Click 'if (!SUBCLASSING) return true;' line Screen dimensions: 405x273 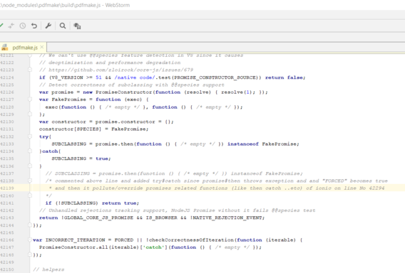click(x=92, y=203)
